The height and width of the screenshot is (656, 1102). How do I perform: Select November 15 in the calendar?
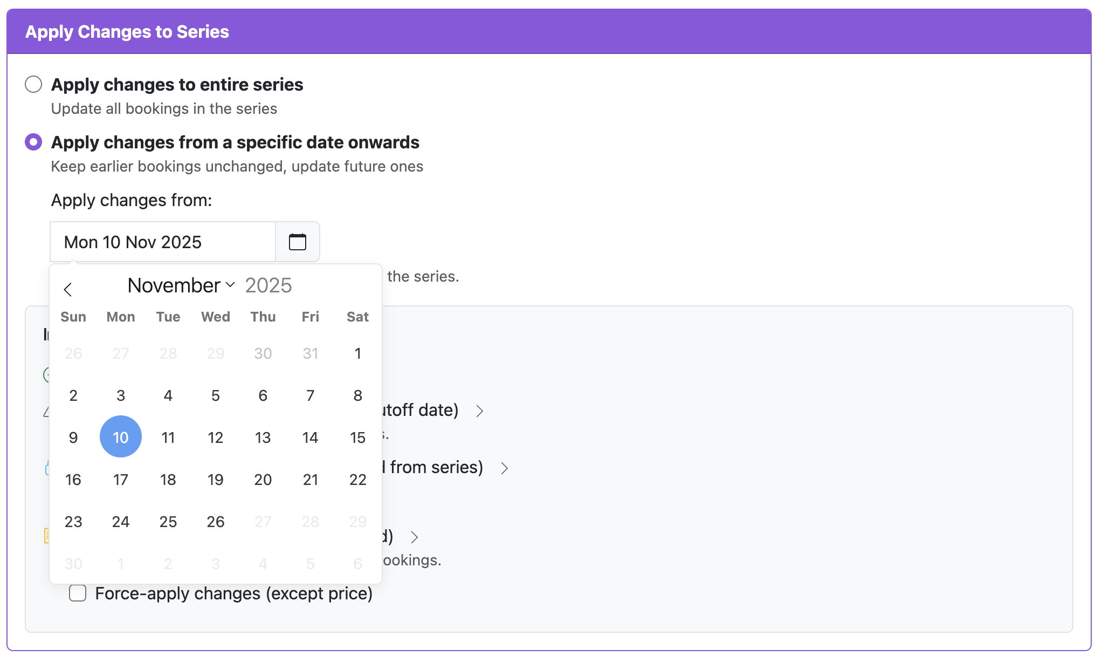(357, 438)
